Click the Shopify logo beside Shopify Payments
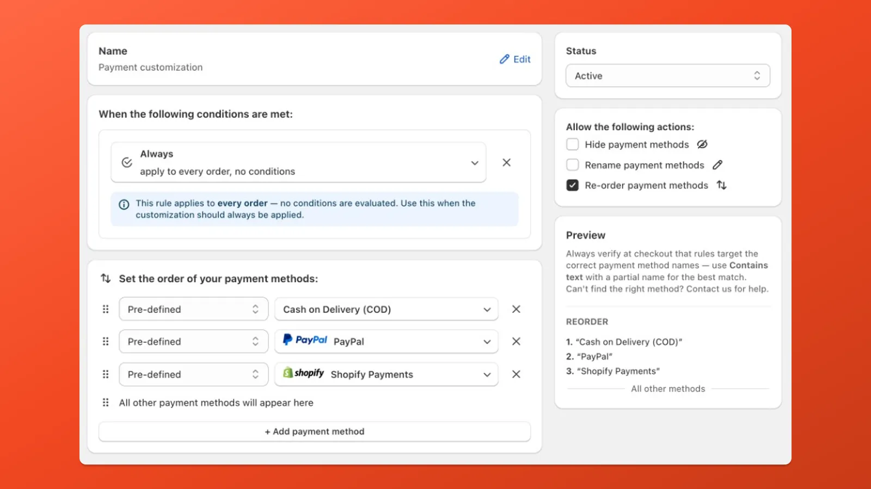Viewport: 871px width, 489px height. coord(303,374)
